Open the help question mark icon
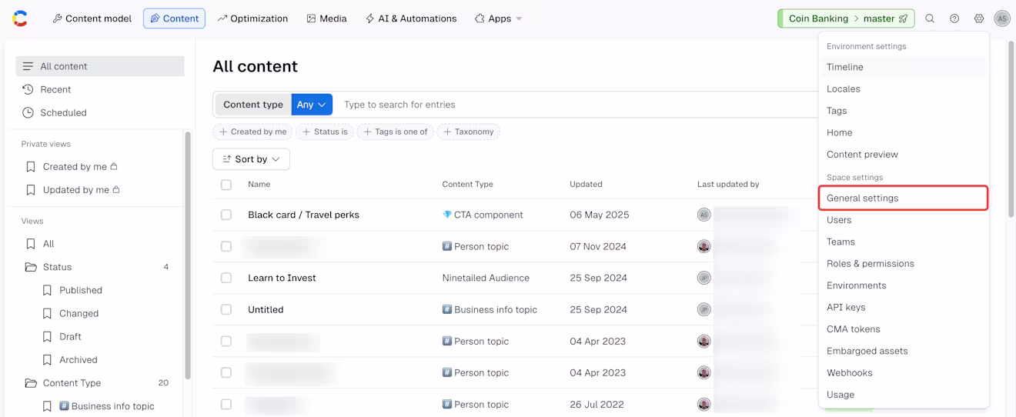1016x417 pixels. (x=954, y=18)
